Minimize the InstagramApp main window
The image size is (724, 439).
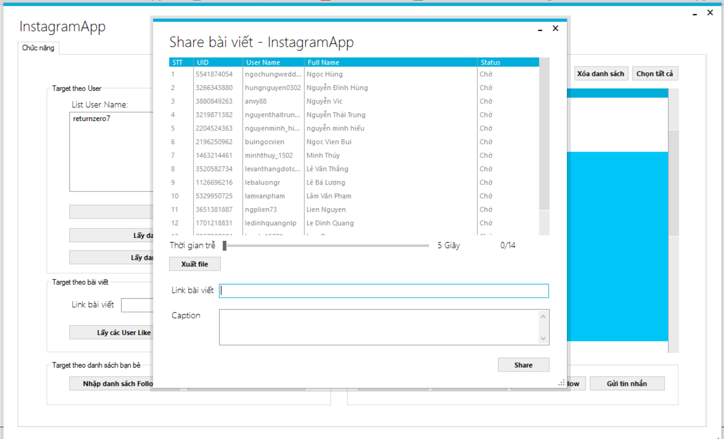[694, 13]
